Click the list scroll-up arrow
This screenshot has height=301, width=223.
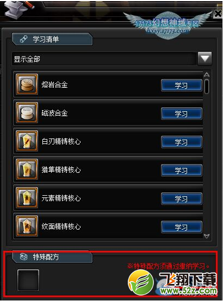[207, 75]
